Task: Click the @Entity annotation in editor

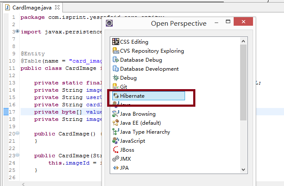Action: [x=33, y=54]
